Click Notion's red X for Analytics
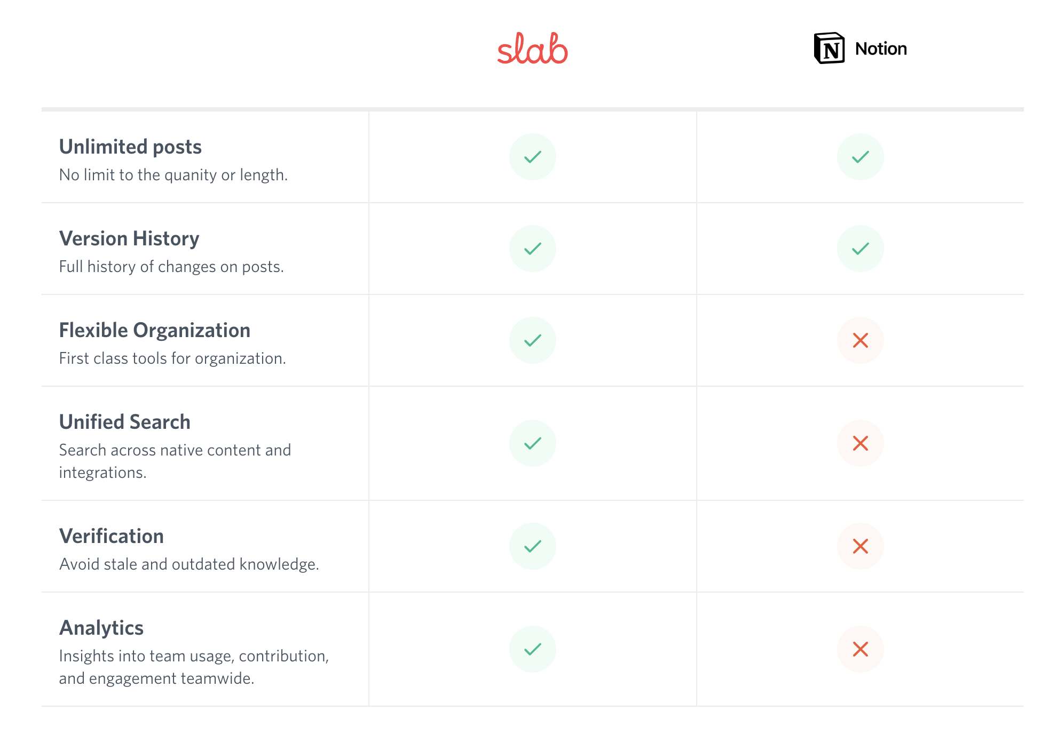Screen dimensions: 1057x751 tap(860, 649)
